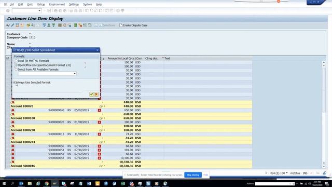Click the greyed Selections toolbar button
This screenshot has height=187, width=332.
[107, 25]
